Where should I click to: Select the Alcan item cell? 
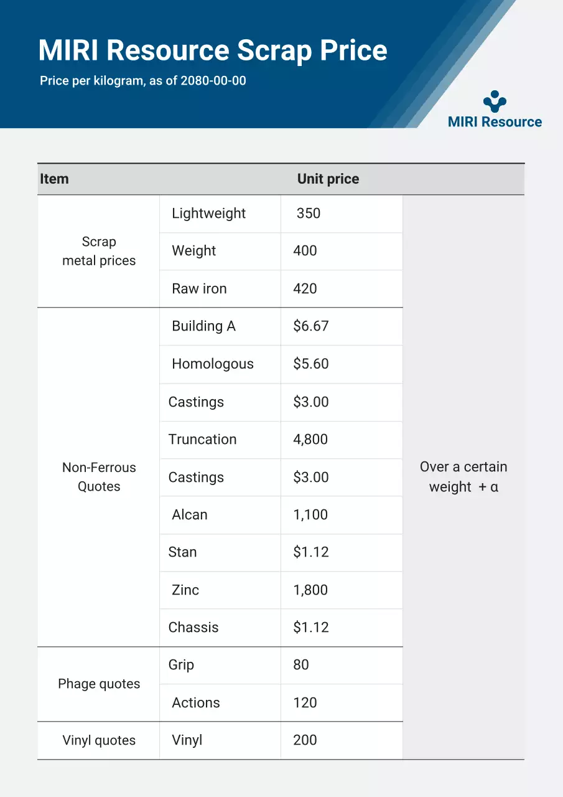point(190,515)
